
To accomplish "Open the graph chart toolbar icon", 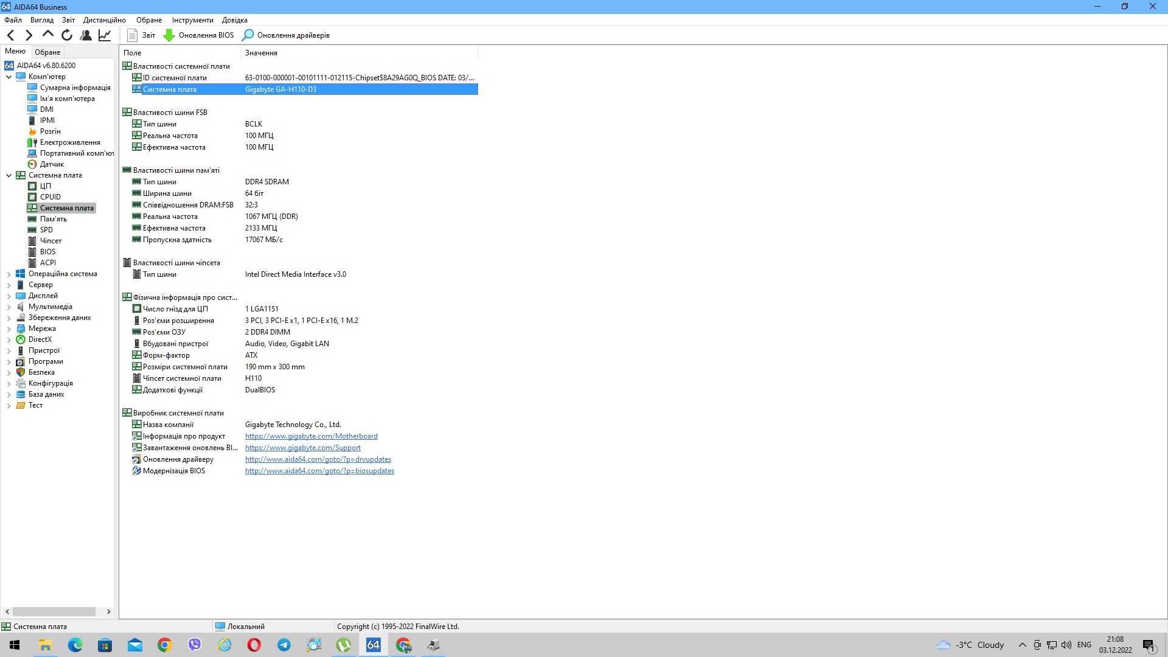I will (x=105, y=35).
